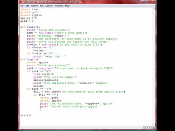
Task: Click the 'if choice == "Y":' line
Action: (41, 48)
